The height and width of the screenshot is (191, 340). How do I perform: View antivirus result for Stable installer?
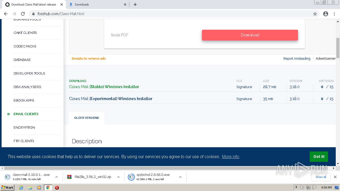(x=327, y=87)
